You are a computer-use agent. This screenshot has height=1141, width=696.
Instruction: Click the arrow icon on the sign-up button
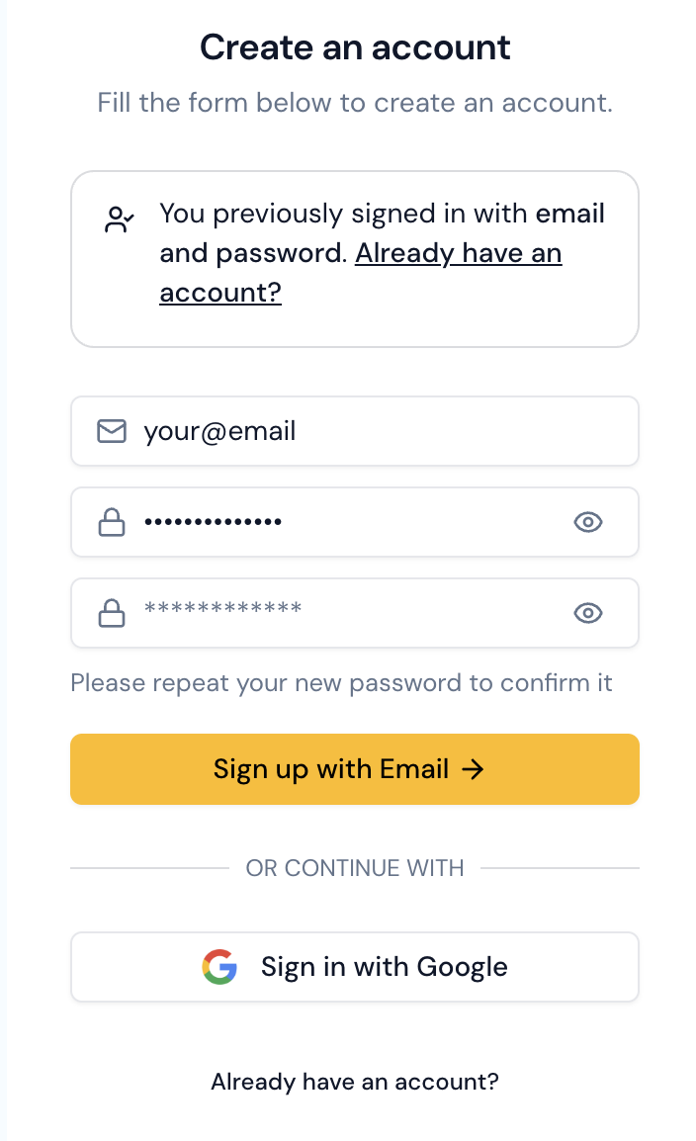coord(474,769)
